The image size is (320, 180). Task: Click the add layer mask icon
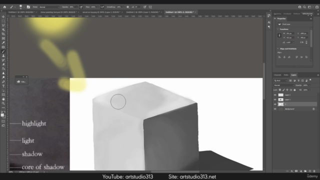(x=296, y=171)
